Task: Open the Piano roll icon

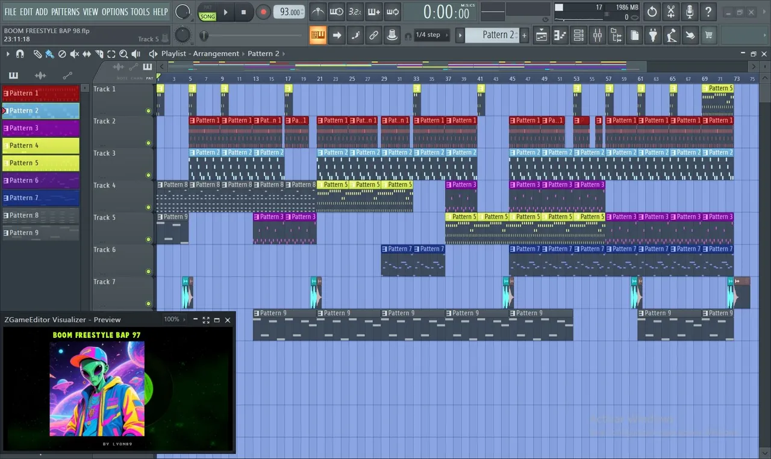Action: (560, 36)
